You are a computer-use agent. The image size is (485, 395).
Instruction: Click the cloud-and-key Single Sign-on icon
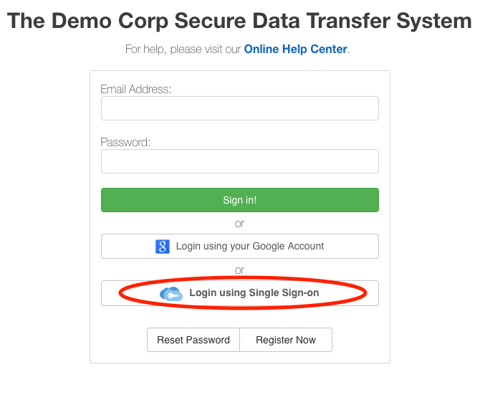[x=171, y=294]
